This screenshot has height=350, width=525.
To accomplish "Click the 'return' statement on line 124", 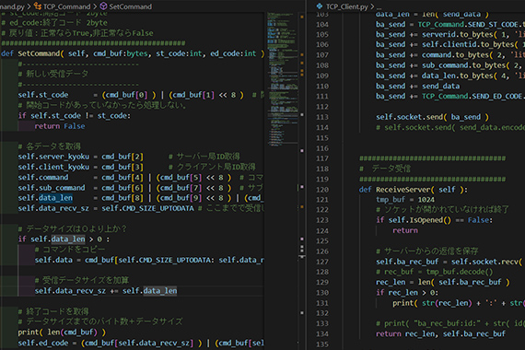I will 405,230.
